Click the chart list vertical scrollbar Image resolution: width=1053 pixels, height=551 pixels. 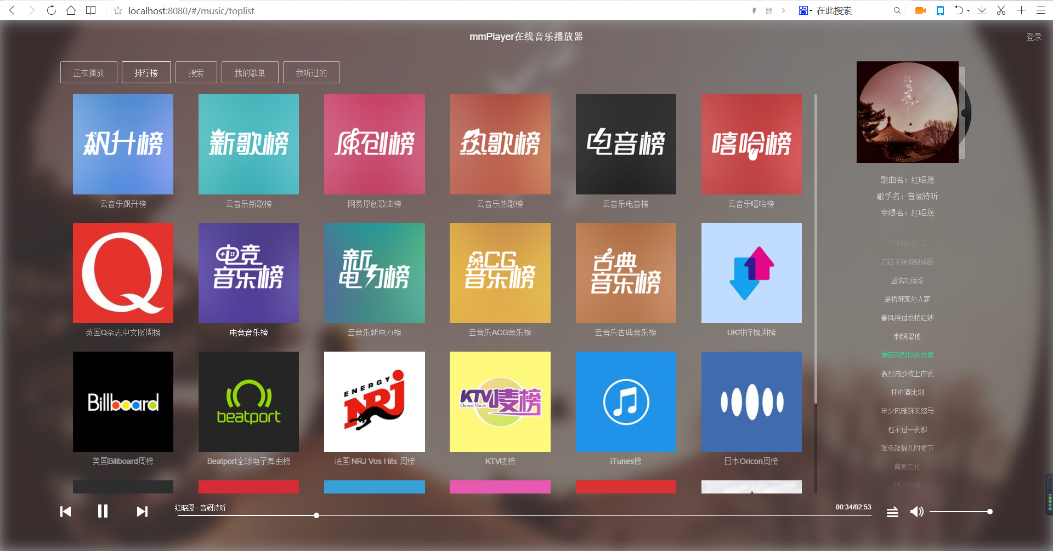coord(816,249)
